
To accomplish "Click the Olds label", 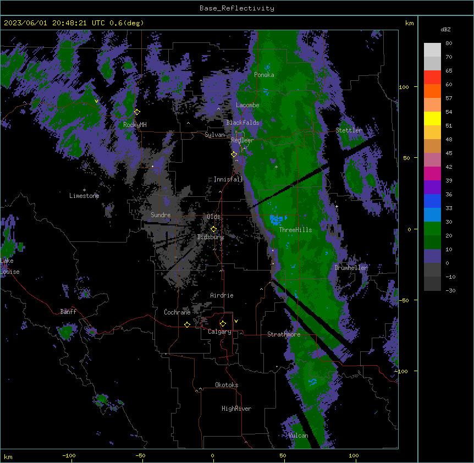I will click(213, 217).
